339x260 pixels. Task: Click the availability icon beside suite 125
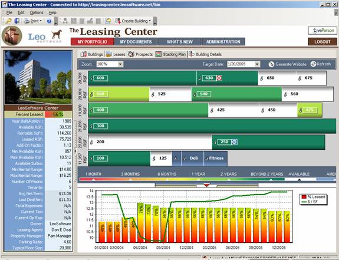(154, 159)
